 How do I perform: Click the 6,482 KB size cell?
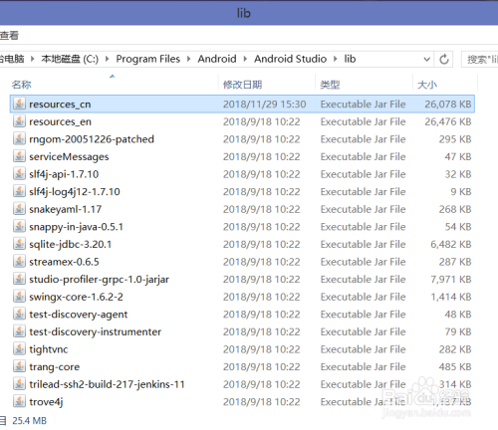(451, 245)
